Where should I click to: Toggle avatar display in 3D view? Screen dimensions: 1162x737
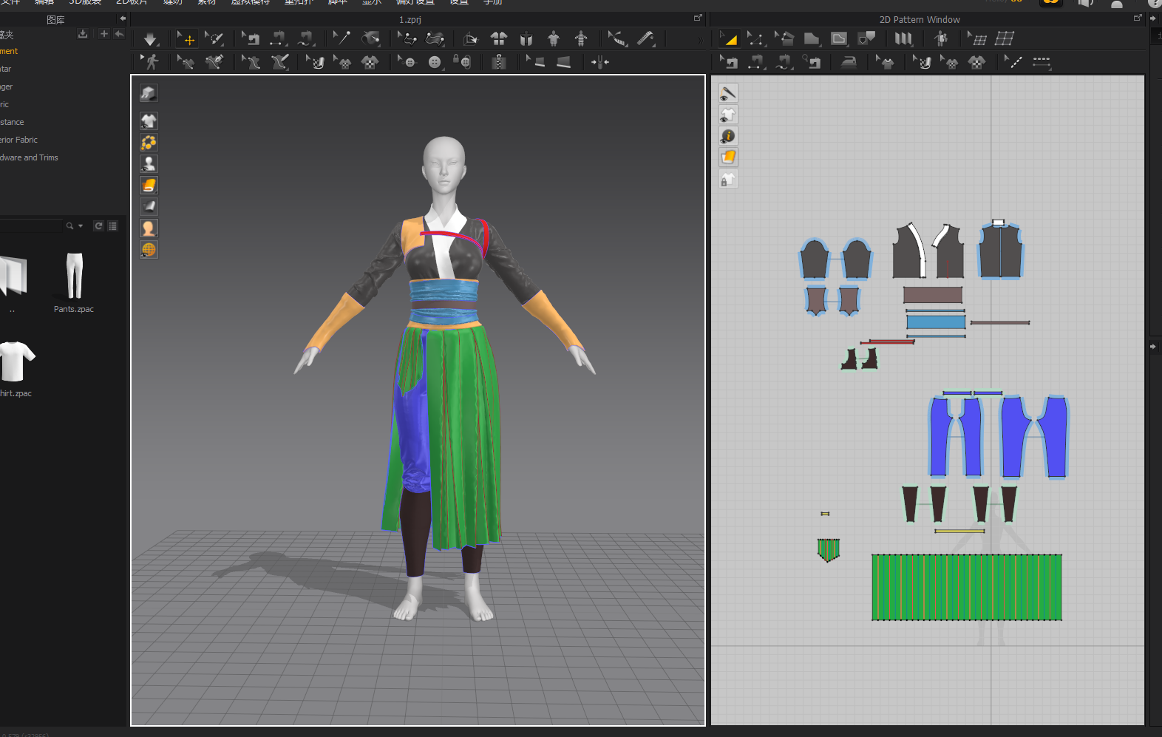click(149, 163)
